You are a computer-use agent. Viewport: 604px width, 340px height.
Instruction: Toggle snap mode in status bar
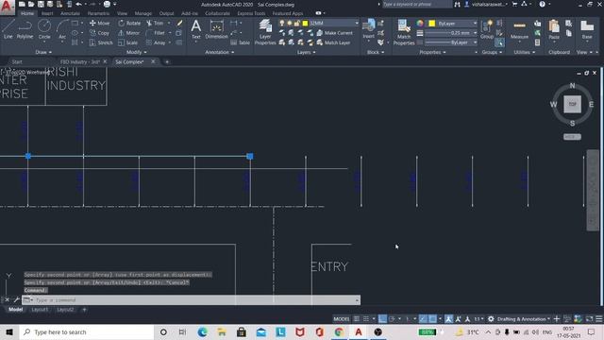[x=366, y=319]
